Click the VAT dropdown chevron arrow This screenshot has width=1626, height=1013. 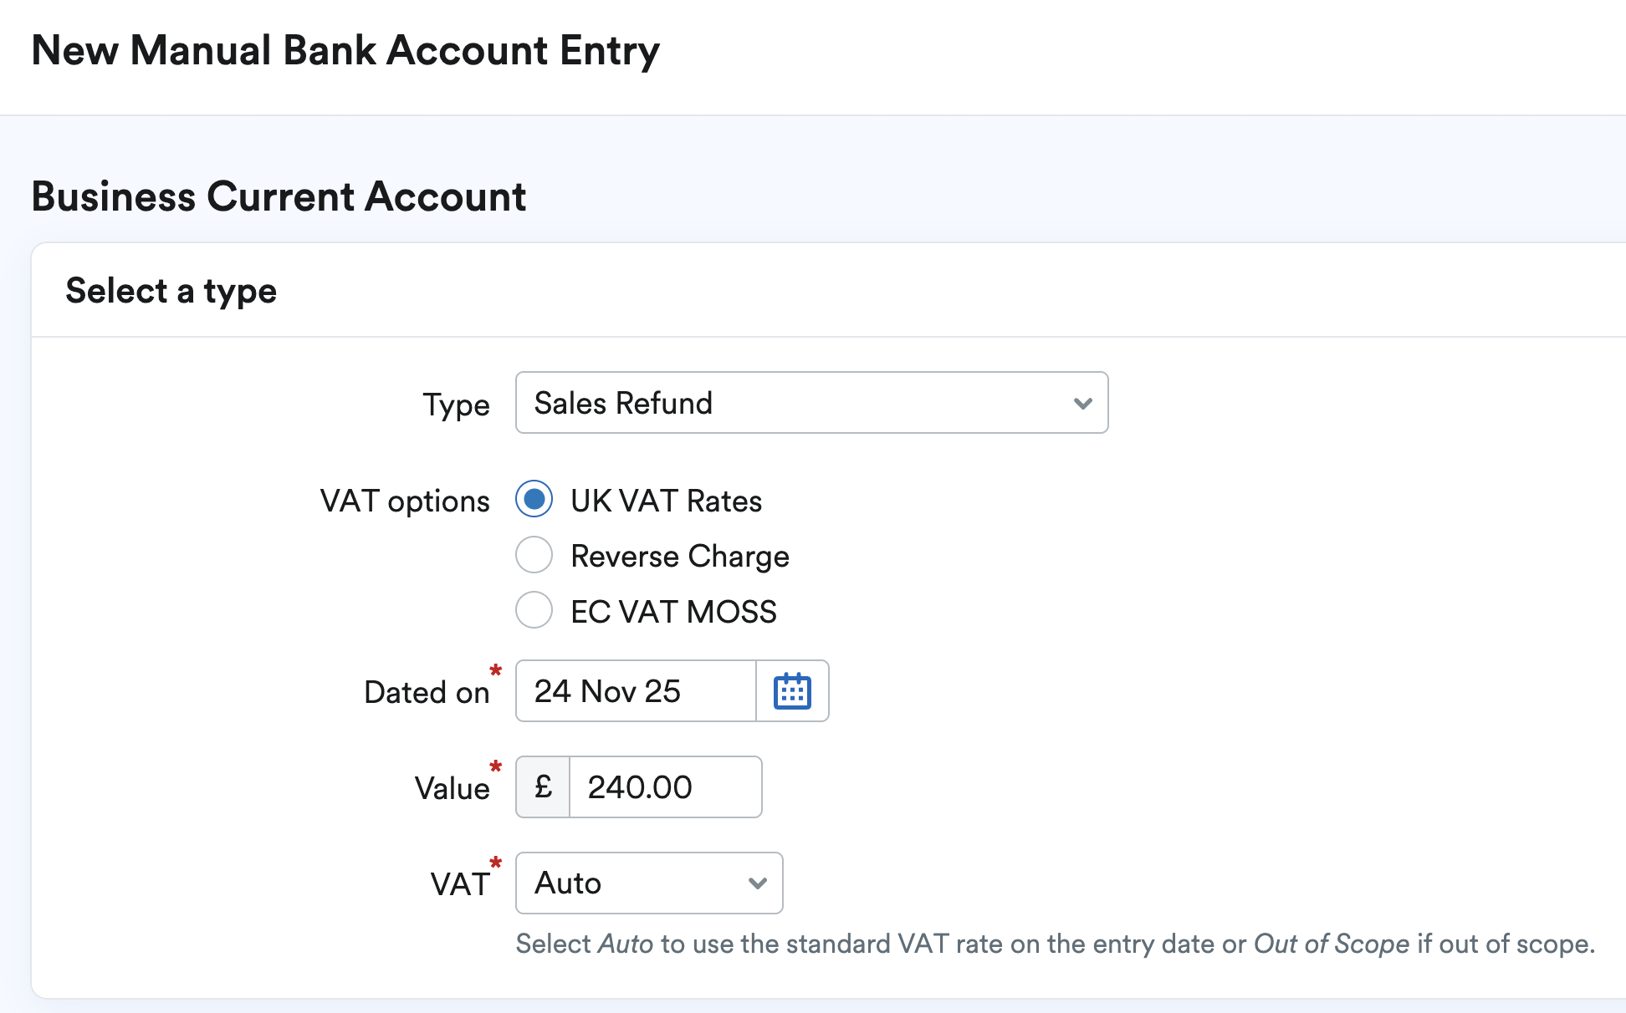pos(757,883)
